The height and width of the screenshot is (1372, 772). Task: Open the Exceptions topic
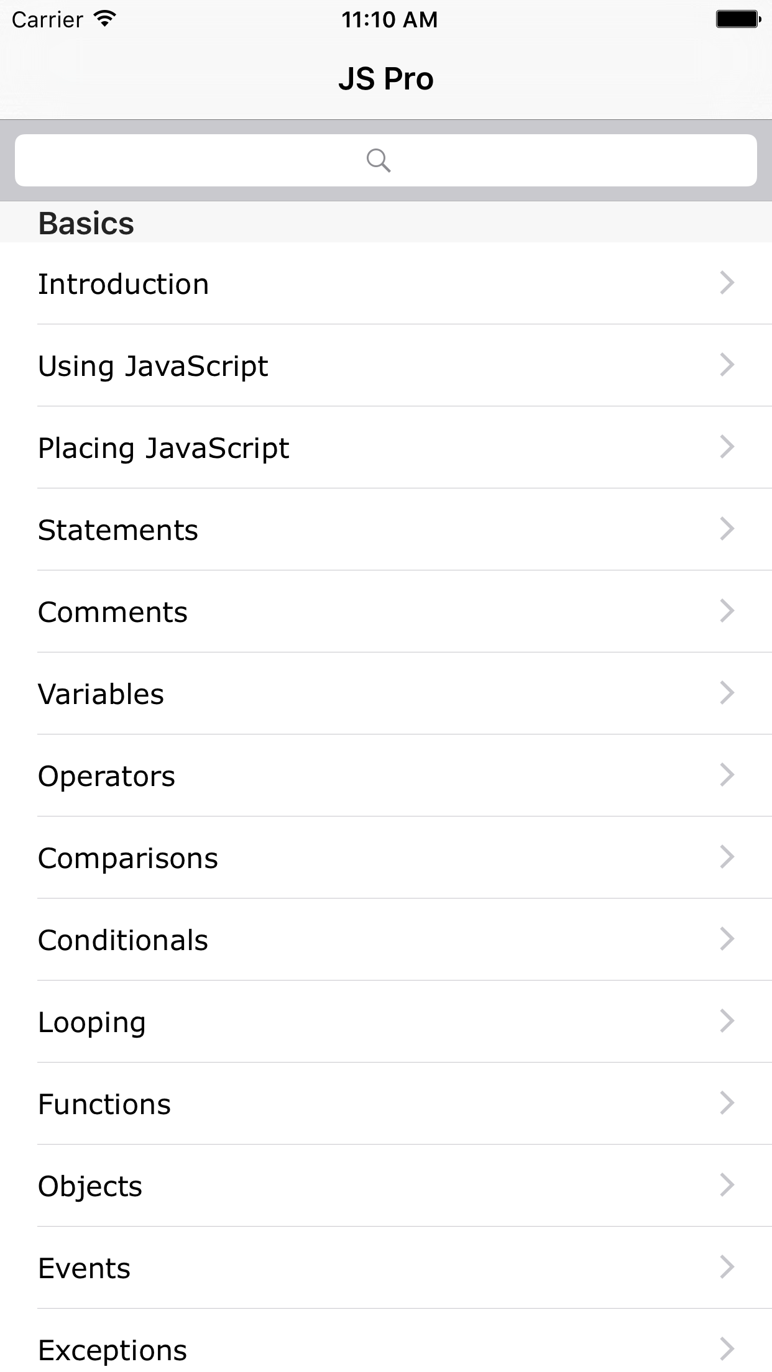(x=113, y=1350)
